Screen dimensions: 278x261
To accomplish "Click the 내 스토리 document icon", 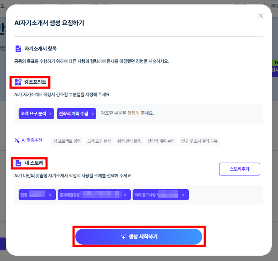I will (18, 163).
